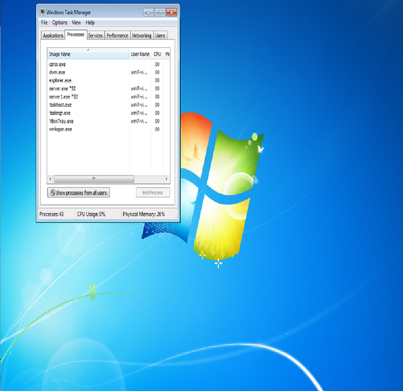This screenshot has width=403, height=391.
Task: Close the Windows Task Manager window
Action: tap(172, 12)
